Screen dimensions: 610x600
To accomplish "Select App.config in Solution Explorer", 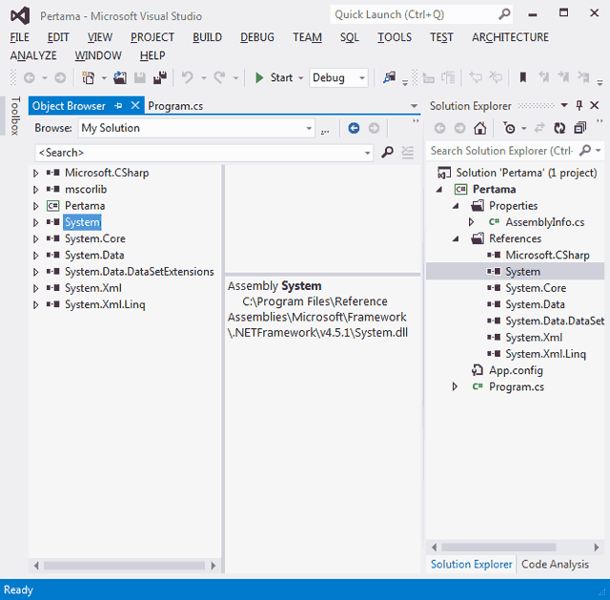I will (516, 370).
